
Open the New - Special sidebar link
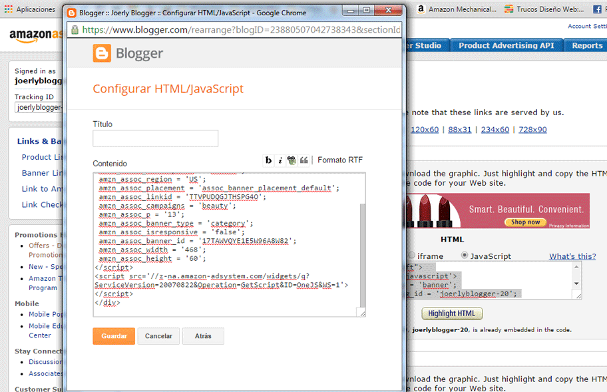pos(45,267)
